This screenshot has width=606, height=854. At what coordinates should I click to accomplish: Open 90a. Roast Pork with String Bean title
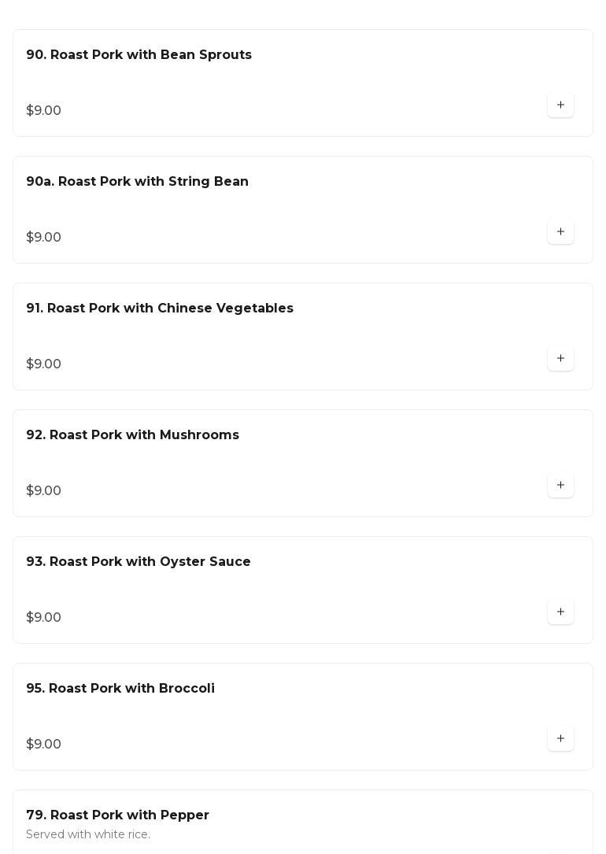point(137,182)
